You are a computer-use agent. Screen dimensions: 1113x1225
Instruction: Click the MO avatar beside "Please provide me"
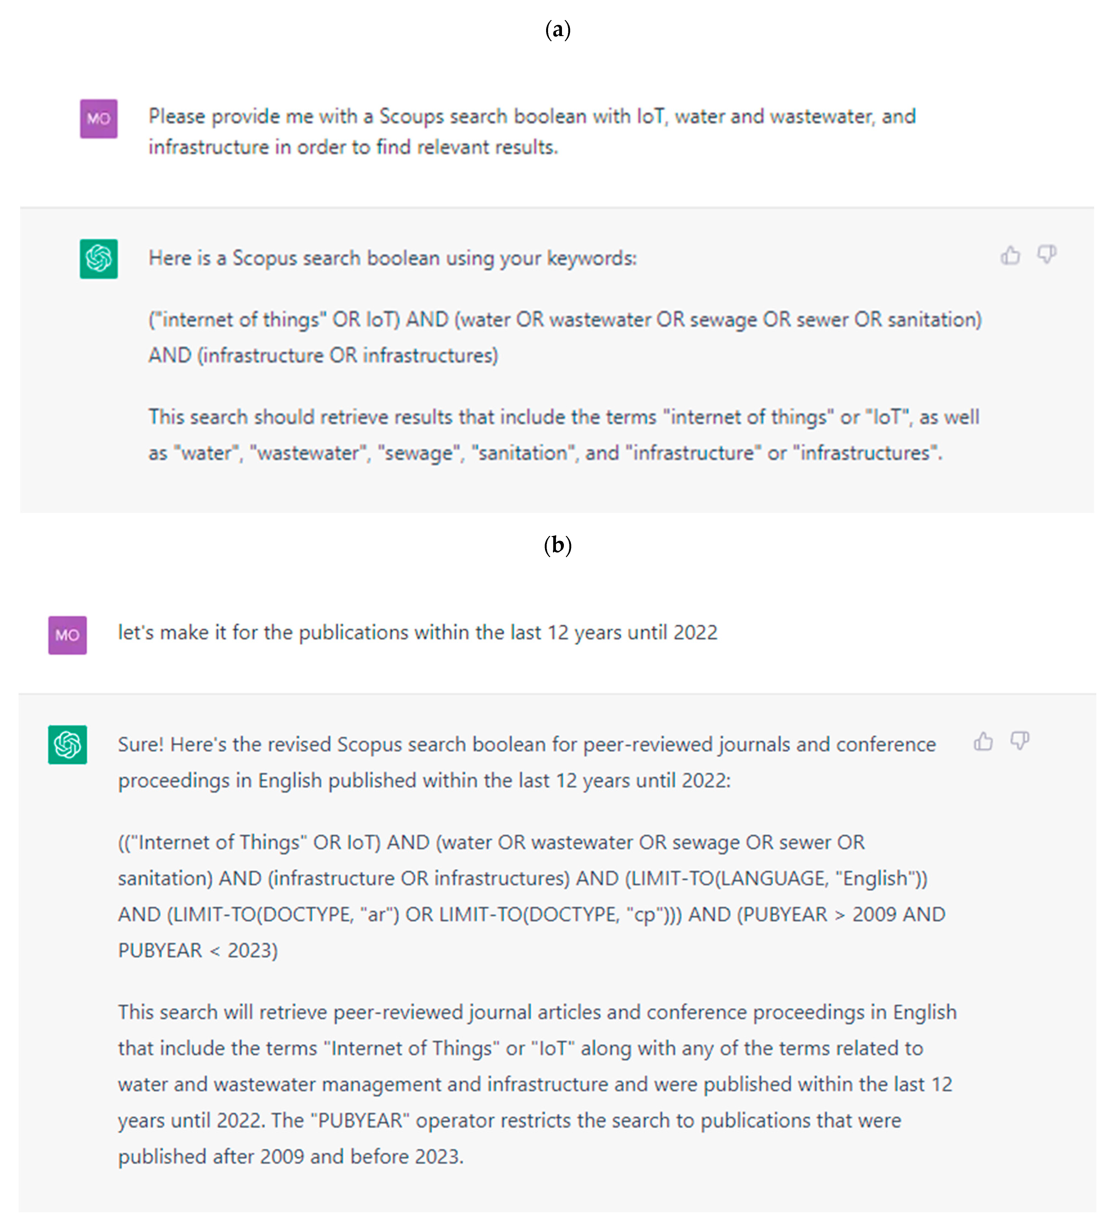tap(98, 119)
